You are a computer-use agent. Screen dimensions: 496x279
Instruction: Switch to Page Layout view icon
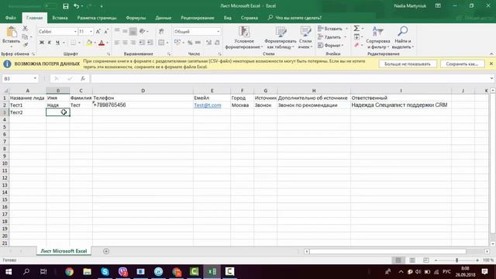pyautogui.click(x=412, y=260)
